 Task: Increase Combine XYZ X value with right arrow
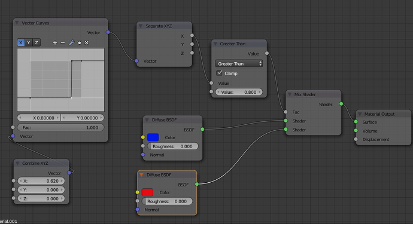coord(62,181)
